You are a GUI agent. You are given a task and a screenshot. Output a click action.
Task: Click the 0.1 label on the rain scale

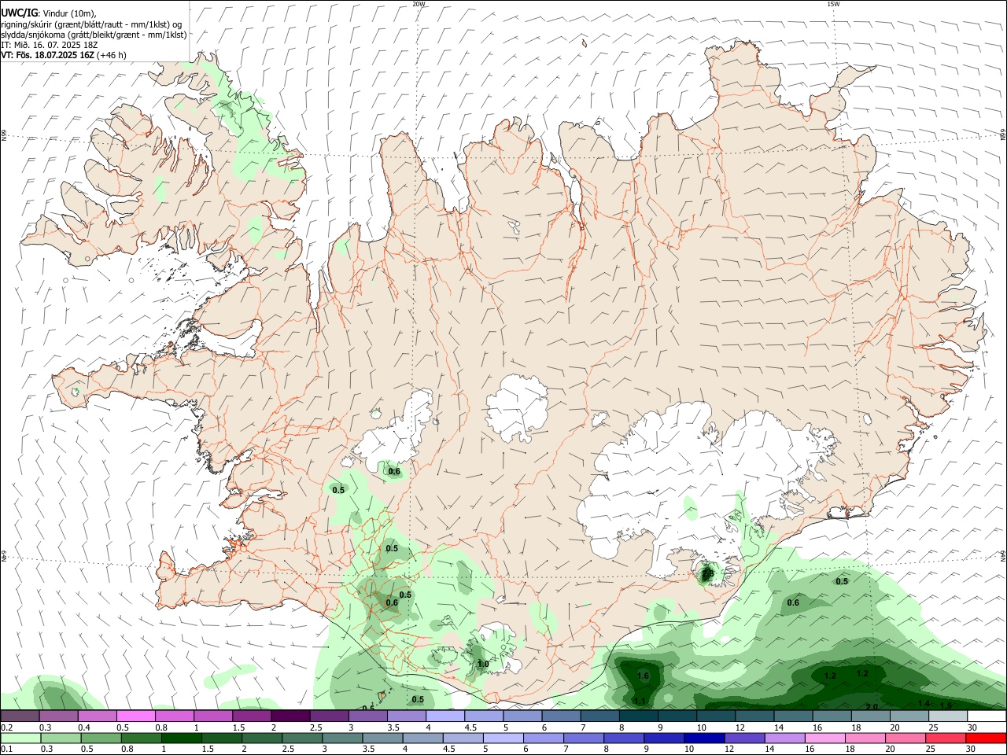click(6, 749)
